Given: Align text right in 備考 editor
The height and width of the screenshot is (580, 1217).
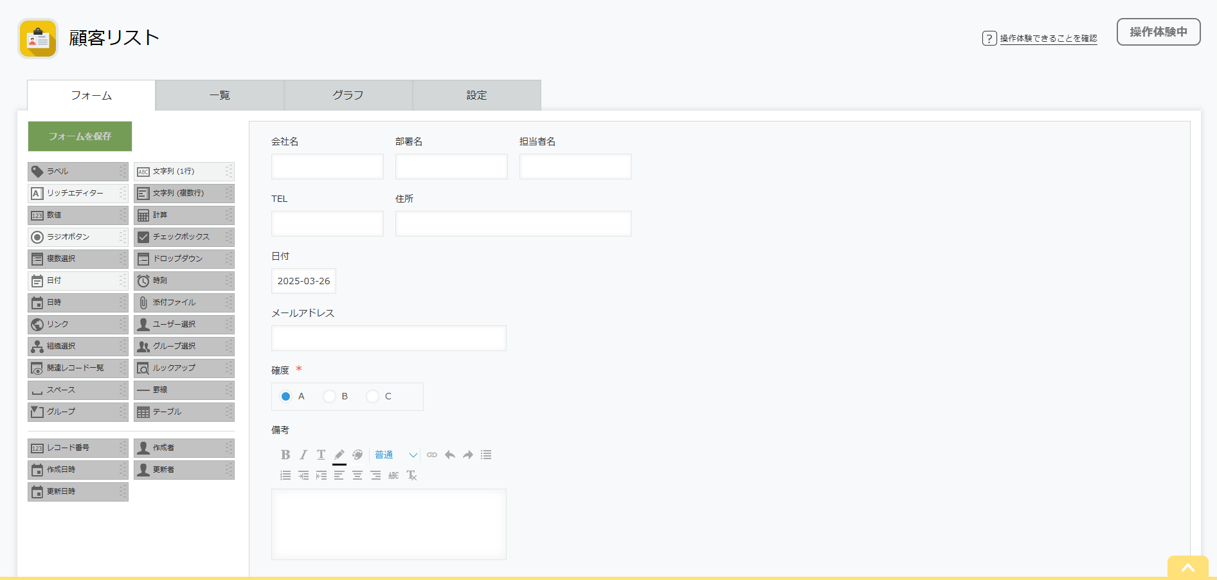Looking at the screenshot, I should 375,475.
